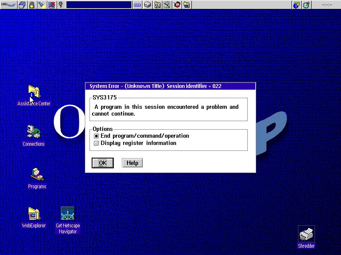The width and height of the screenshot is (341, 255).
Task: Click the flashlight Find Objects icon
Action: (41, 5)
